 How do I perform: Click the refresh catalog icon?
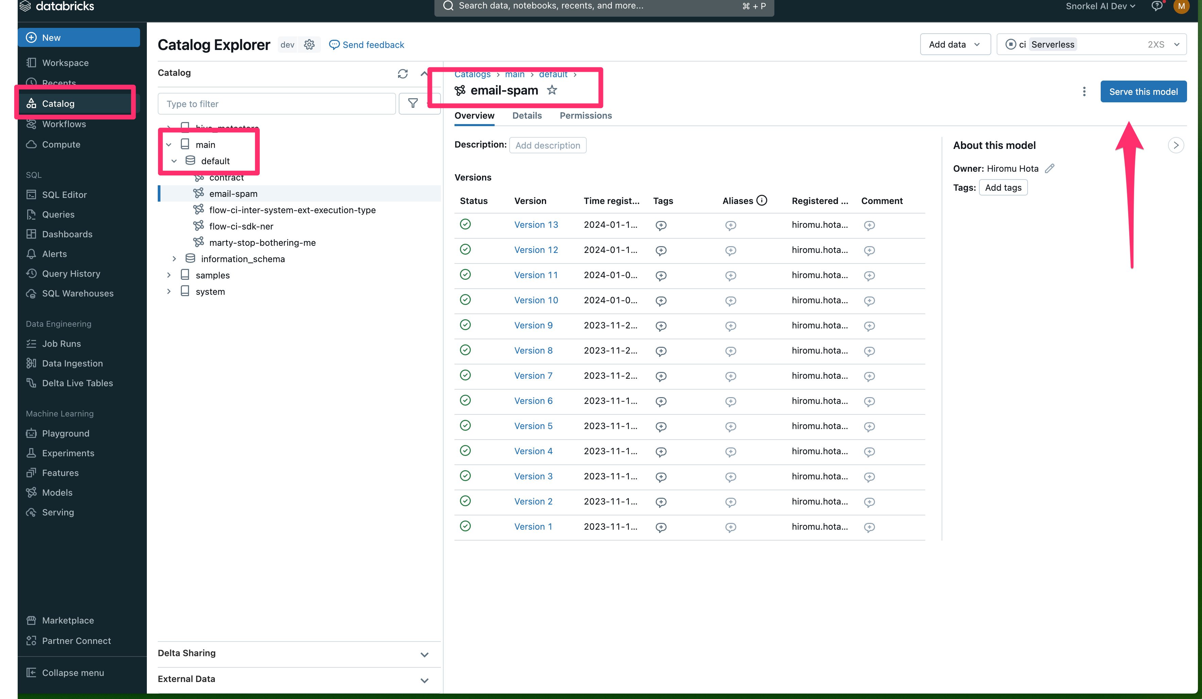pos(402,73)
